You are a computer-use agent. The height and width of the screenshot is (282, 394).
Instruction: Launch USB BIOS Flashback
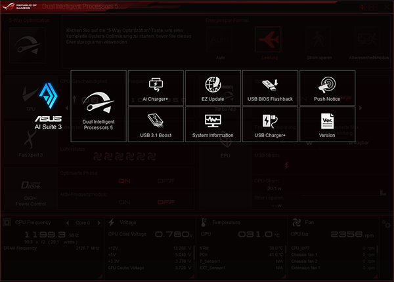coord(270,88)
